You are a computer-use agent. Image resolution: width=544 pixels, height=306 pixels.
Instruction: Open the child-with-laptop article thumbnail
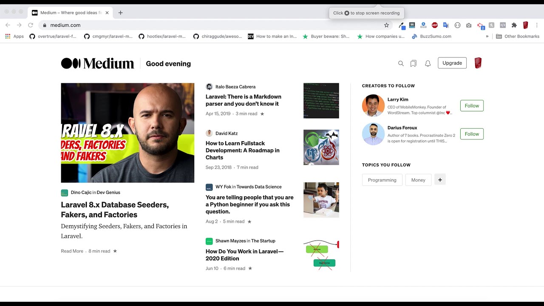pyautogui.click(x=321, y=200)
